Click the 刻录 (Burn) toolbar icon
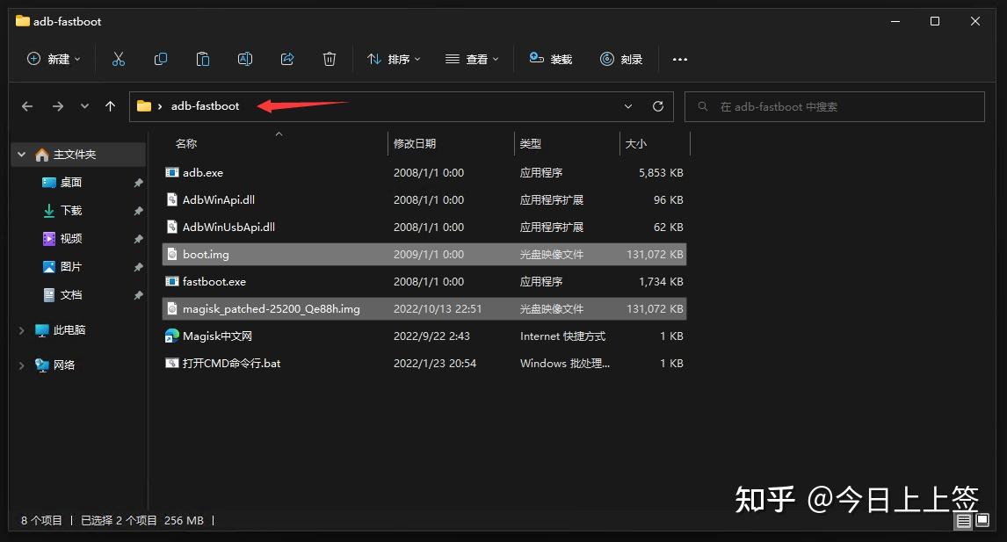This screenshot has width=1007, height=542. pos(621,59)
